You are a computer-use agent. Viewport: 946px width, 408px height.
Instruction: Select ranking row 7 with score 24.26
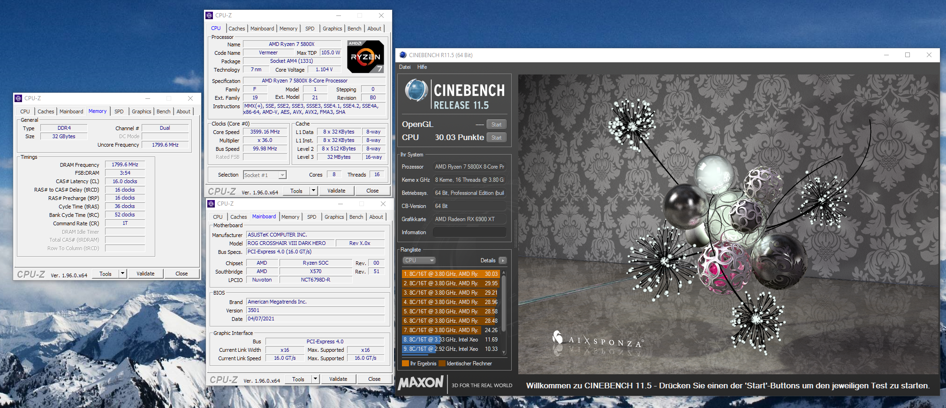click(x=451, y=330)
